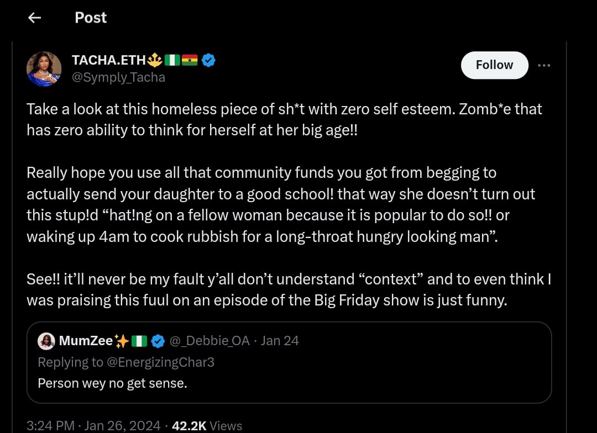Click the trident emblem after TACHA.ETH

[155, 60]
